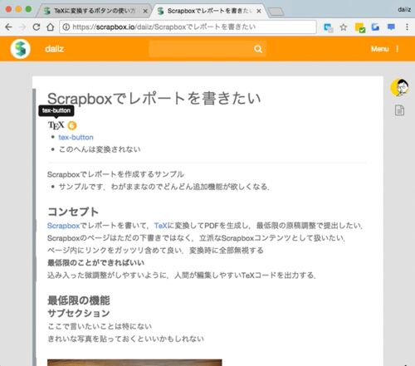Screen dimensions: 415x366
Task: Click the user avatar on right side
Action: coord(399,87)
